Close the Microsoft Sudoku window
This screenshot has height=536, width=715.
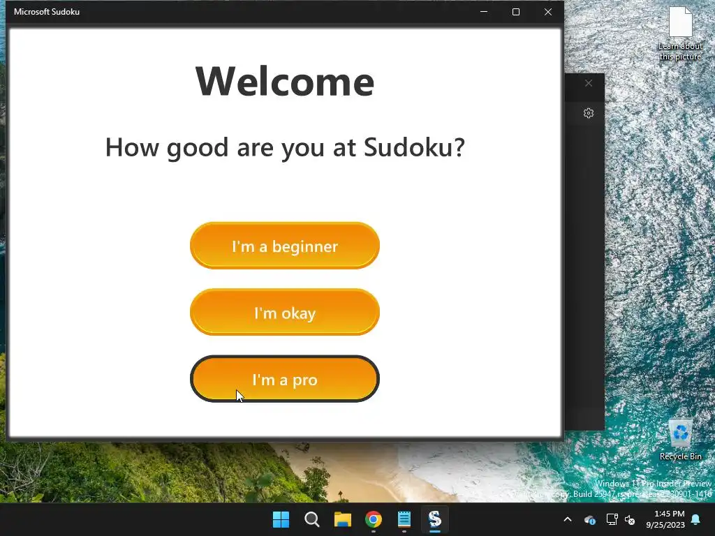click(x=548, y=12)
